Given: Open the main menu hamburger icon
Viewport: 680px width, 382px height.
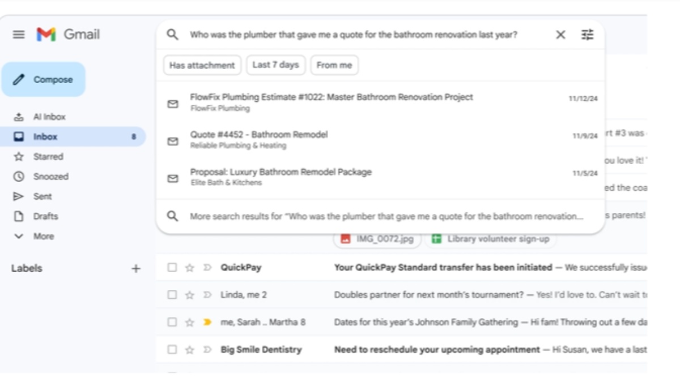Looking at the screenshot, I should pos(19,35).
